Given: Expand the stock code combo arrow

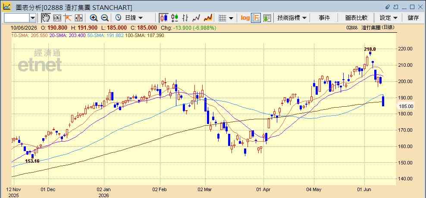Looking at the screenshot, I should (x=33, y=18).
